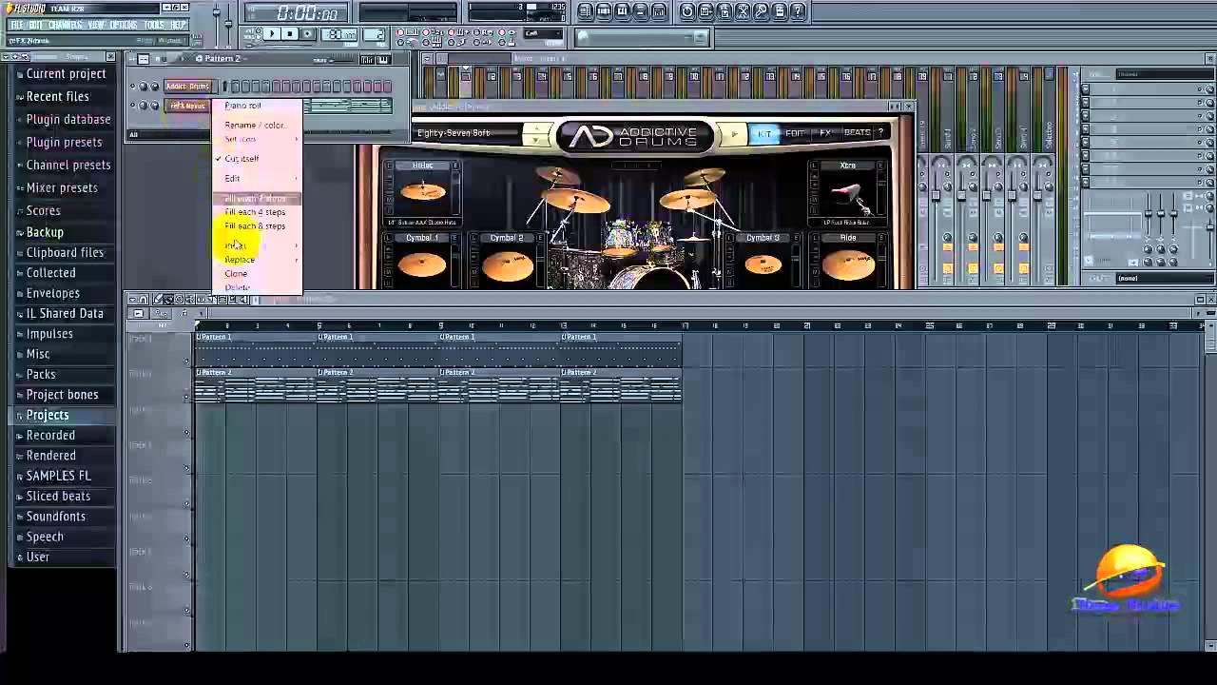Open the OPTIONS menu
The width and height of the screenshot is (1217, 685).
click(124, 25)
